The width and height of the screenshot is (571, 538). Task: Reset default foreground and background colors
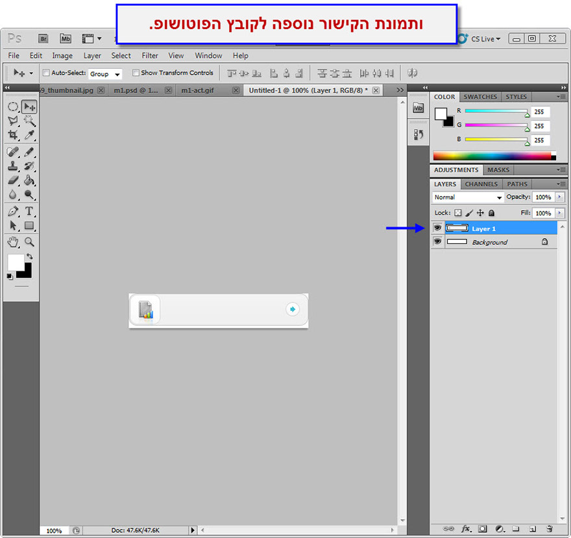10,277
